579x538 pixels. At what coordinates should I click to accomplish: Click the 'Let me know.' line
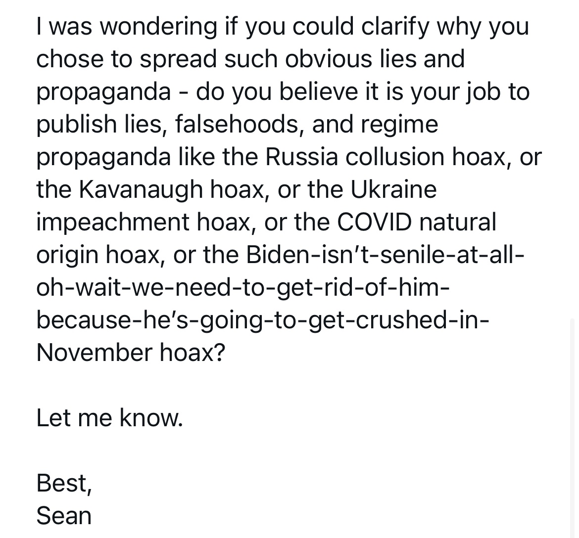109,418
